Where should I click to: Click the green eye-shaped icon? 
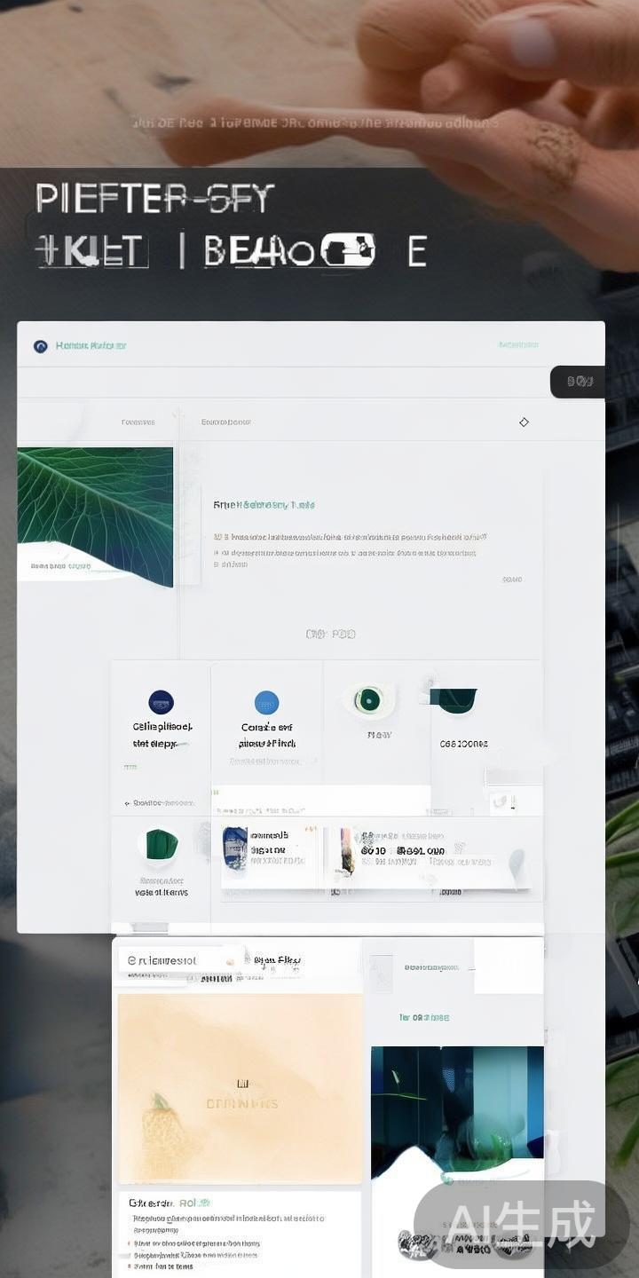pyautogui.click(x=368, y=701)
